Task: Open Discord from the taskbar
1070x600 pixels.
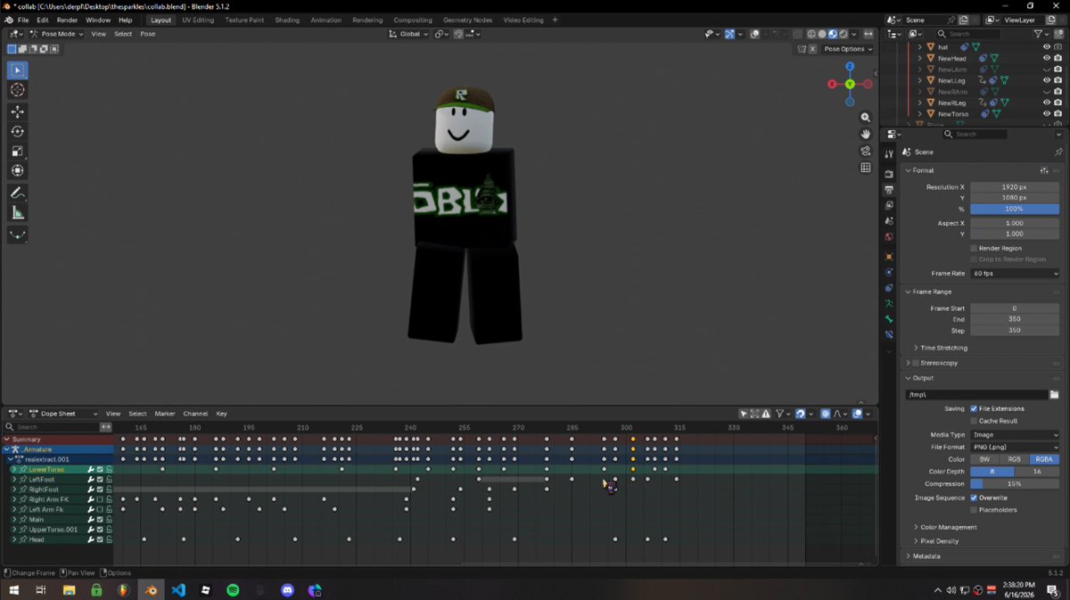Action: tap(287, 590)
